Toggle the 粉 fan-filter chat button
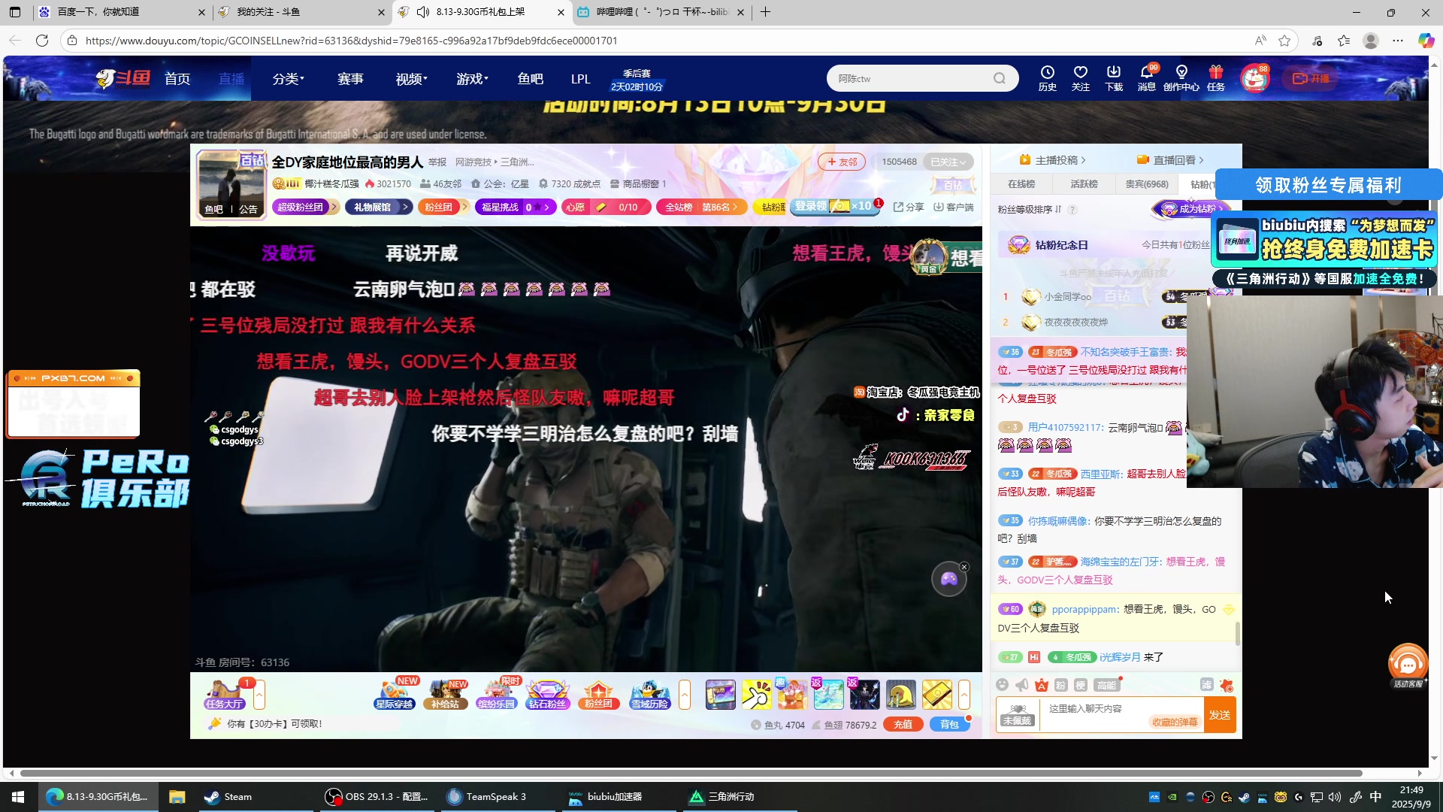 tap(1060, 684)
